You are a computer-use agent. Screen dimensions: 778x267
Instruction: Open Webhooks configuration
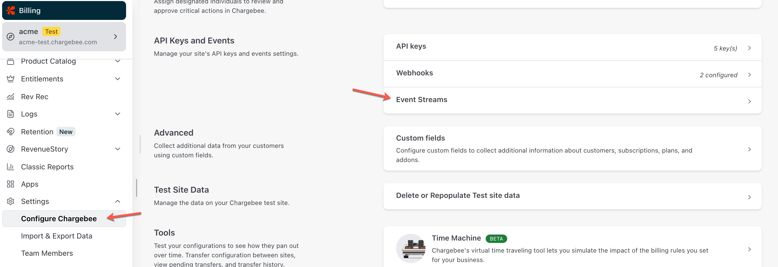(x=572, y=74)
